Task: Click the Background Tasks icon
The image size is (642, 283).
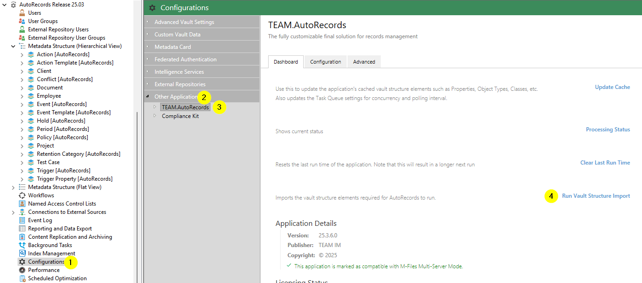Action: pyautogui.click(x=22, y=245)
